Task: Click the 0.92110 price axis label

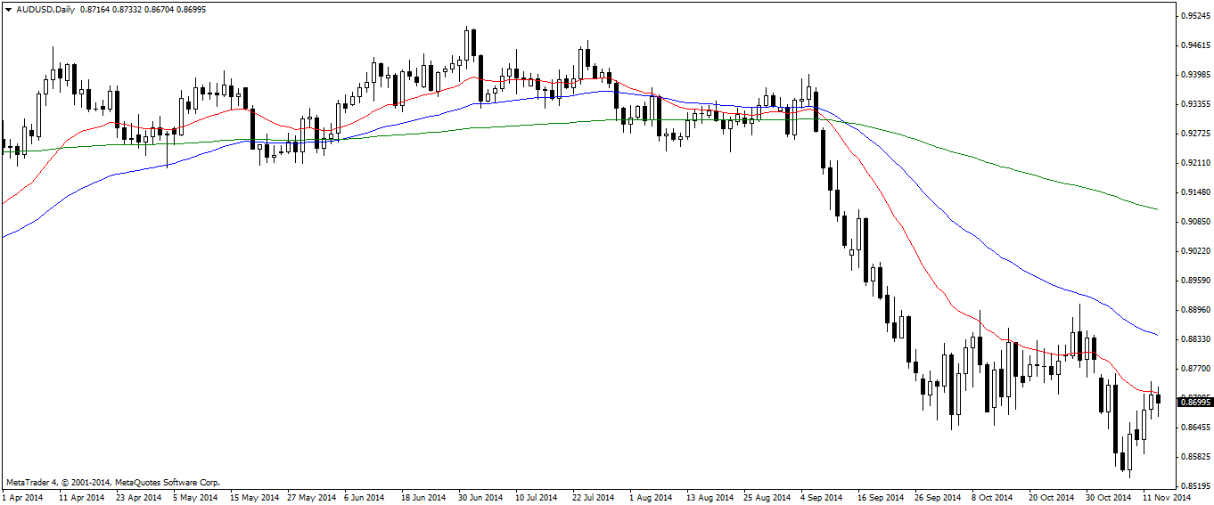Action: (1193, 163)
